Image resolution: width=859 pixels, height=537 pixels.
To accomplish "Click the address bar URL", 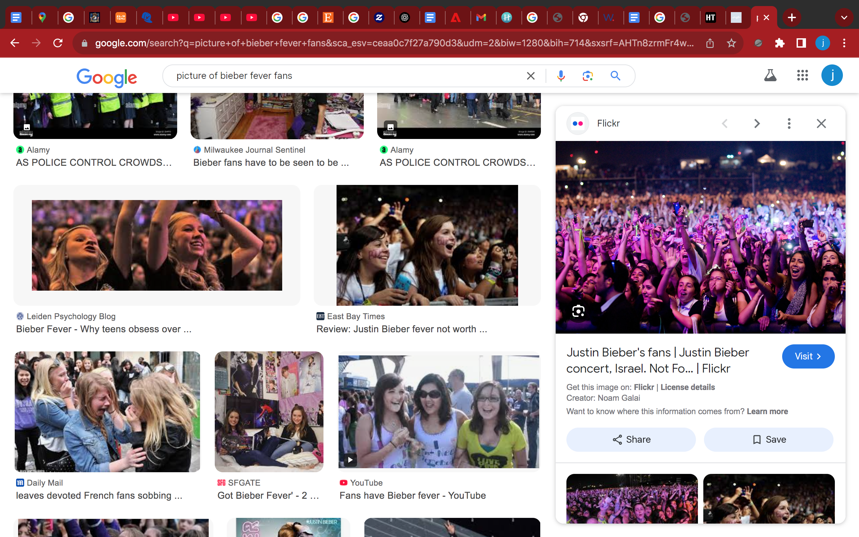I will [x=394, y=43].
